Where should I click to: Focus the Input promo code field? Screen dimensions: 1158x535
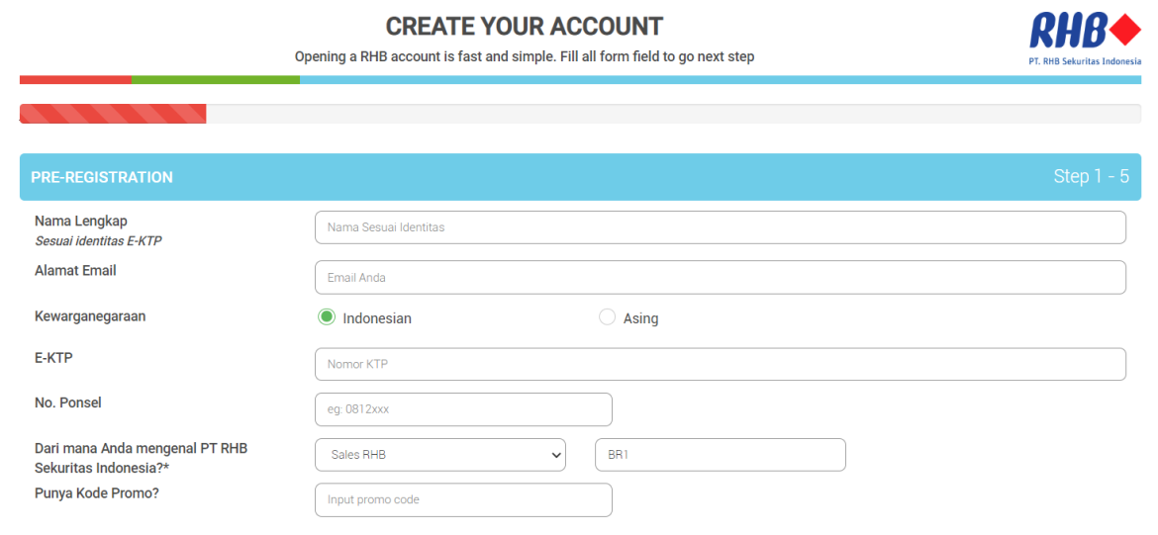pyautogui.click(x=464, y=499)
